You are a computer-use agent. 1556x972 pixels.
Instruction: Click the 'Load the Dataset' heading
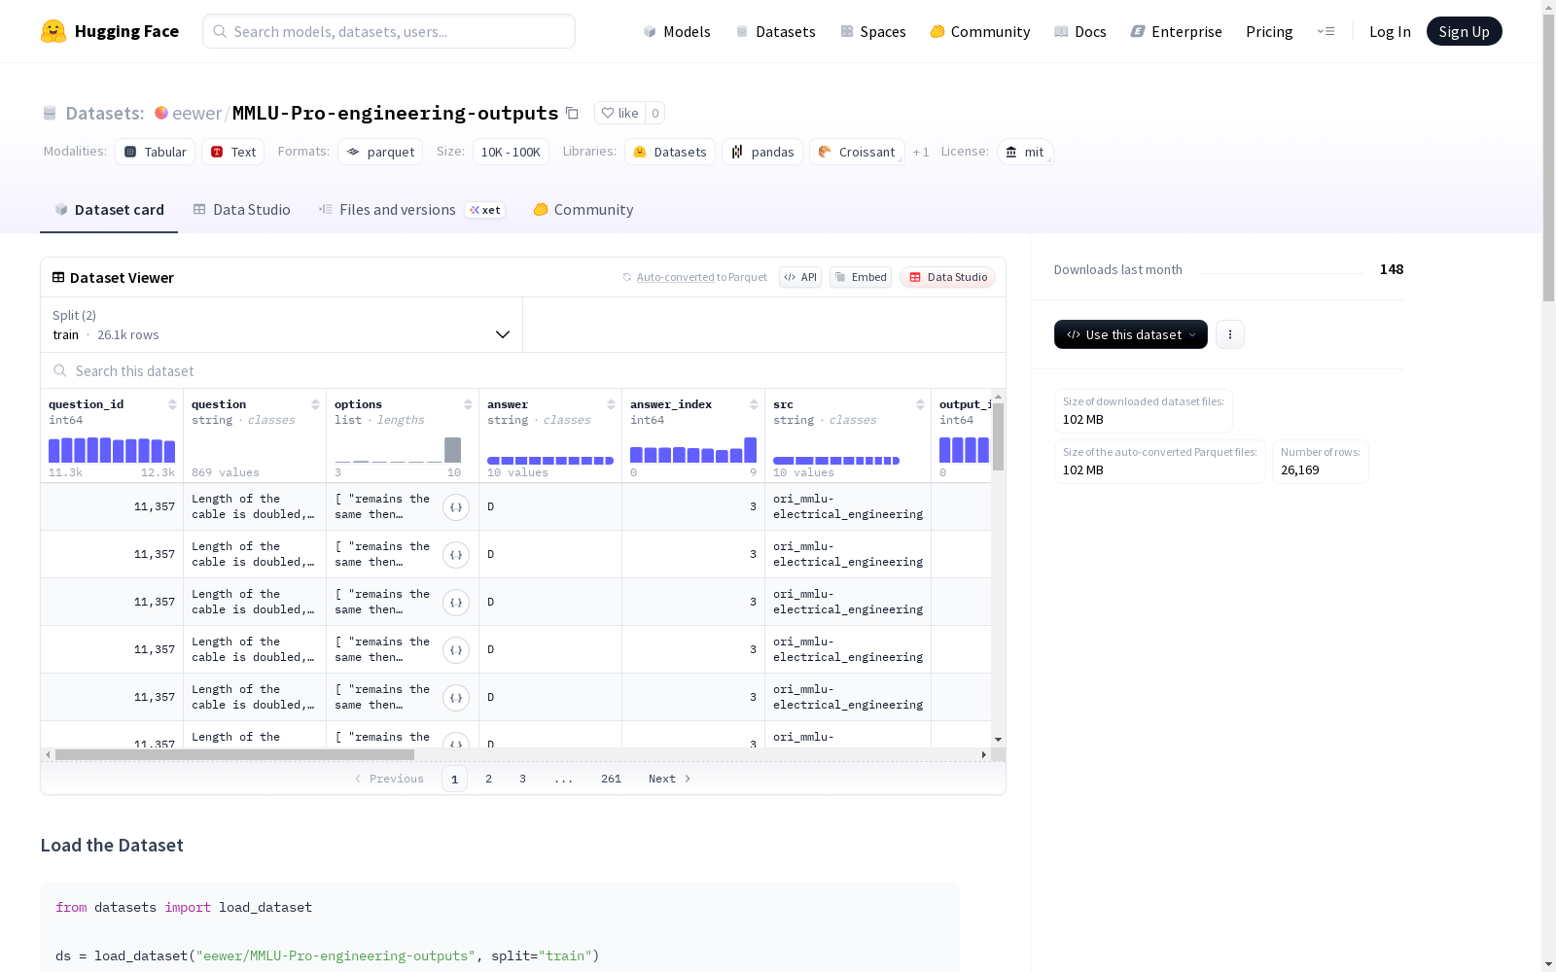(x=112, y=845)
